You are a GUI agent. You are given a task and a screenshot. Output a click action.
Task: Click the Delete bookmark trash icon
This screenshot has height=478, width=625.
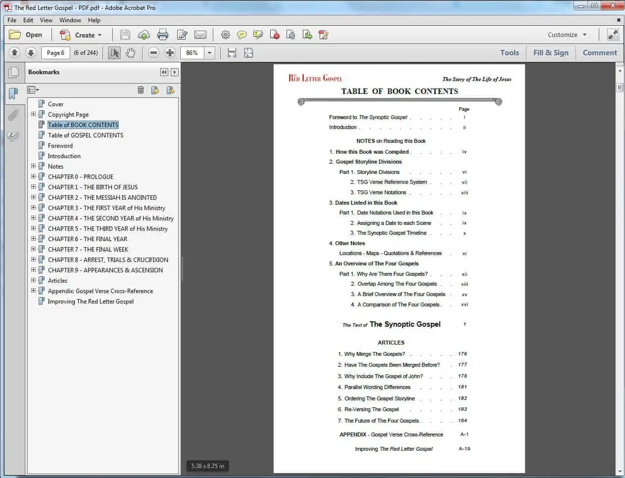[x=141, y=90]
